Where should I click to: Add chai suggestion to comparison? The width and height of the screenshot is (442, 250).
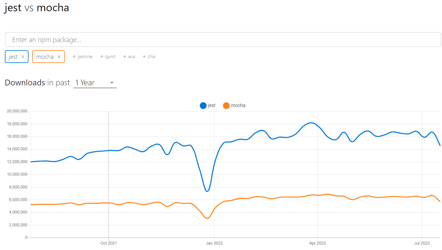tap(149, 57)
